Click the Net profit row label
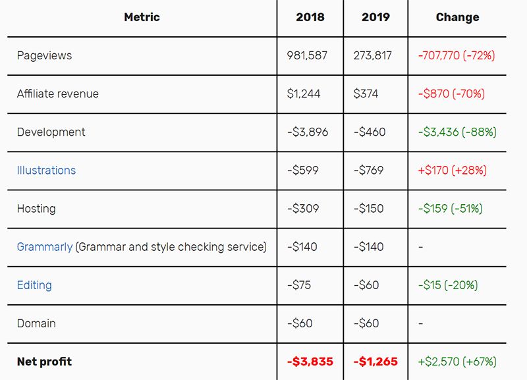527x380 pixels. [44, 362]
